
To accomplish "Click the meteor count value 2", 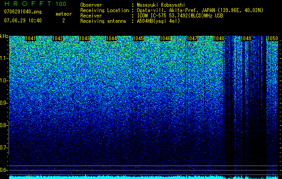I will coord(64,21).
